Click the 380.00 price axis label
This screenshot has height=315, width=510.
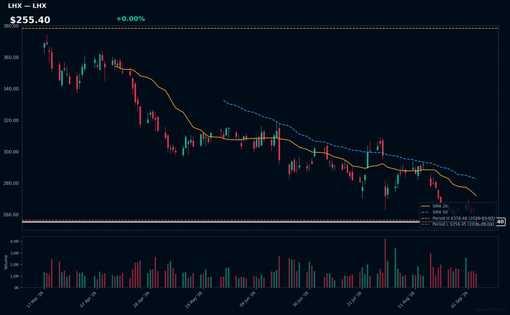12,26
